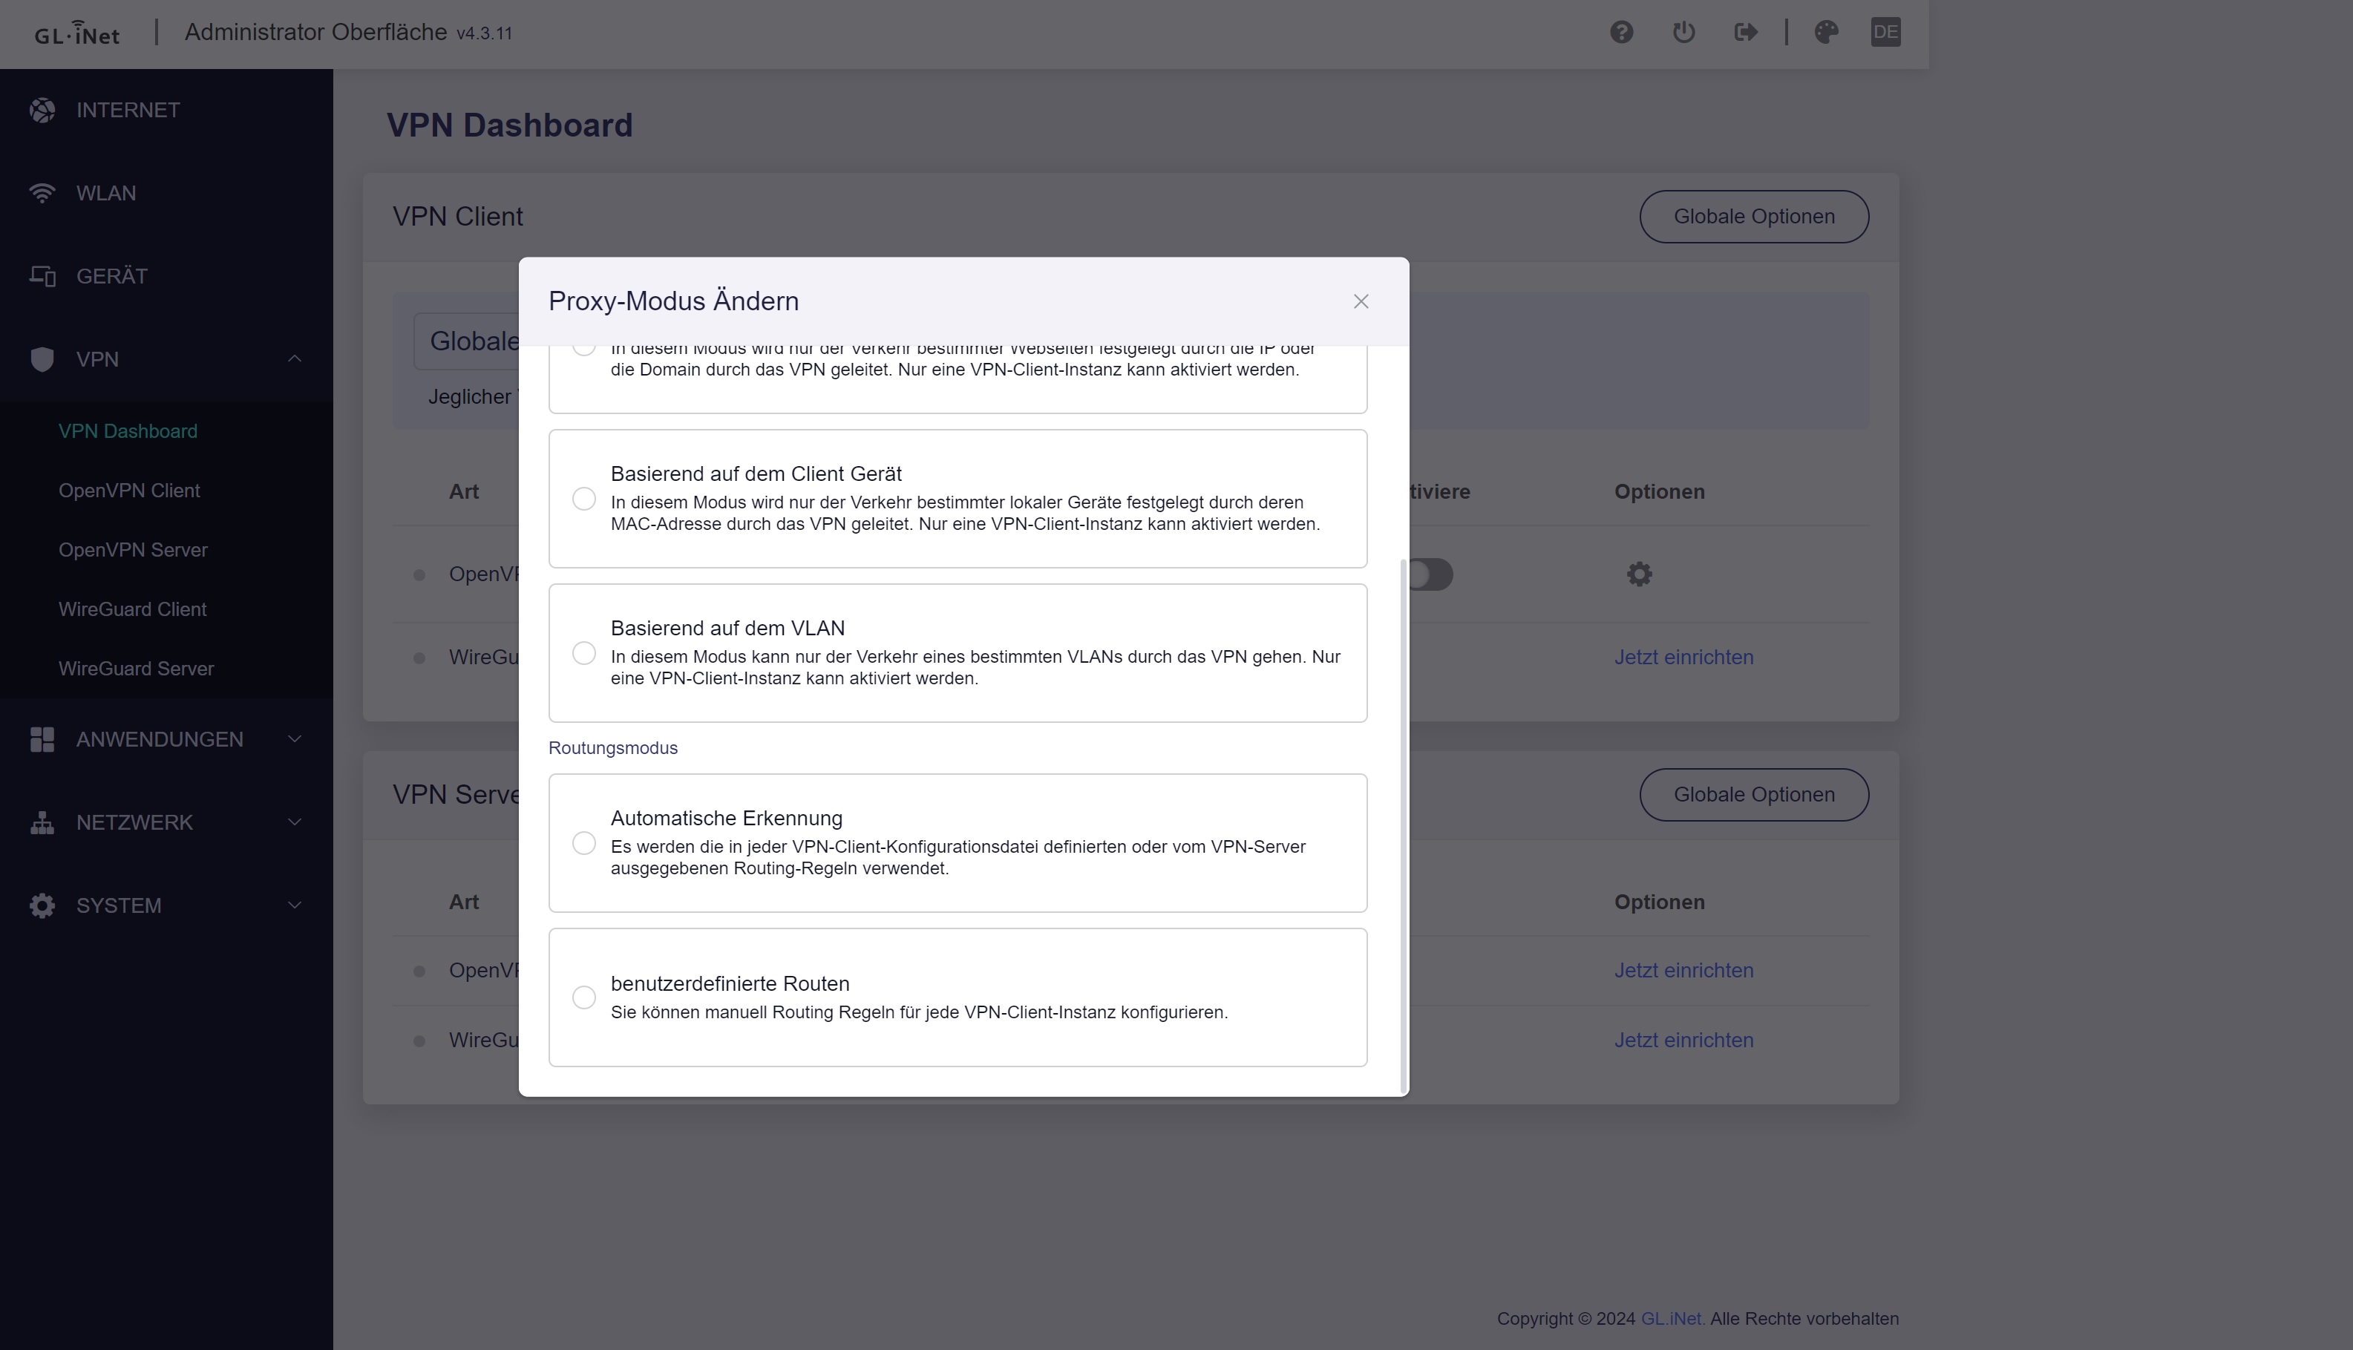This screenshot has height=1350, width=2353.
Task: Open the theme palette icon
Action: pos(1827,33)
